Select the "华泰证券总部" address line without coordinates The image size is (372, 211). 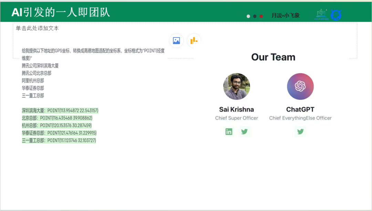pyautogui.click(x=33, y=88)
